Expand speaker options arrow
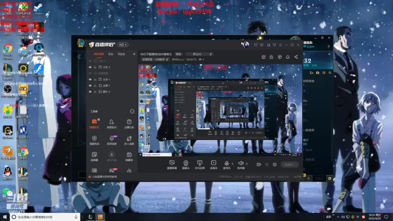 pos(247,164)
